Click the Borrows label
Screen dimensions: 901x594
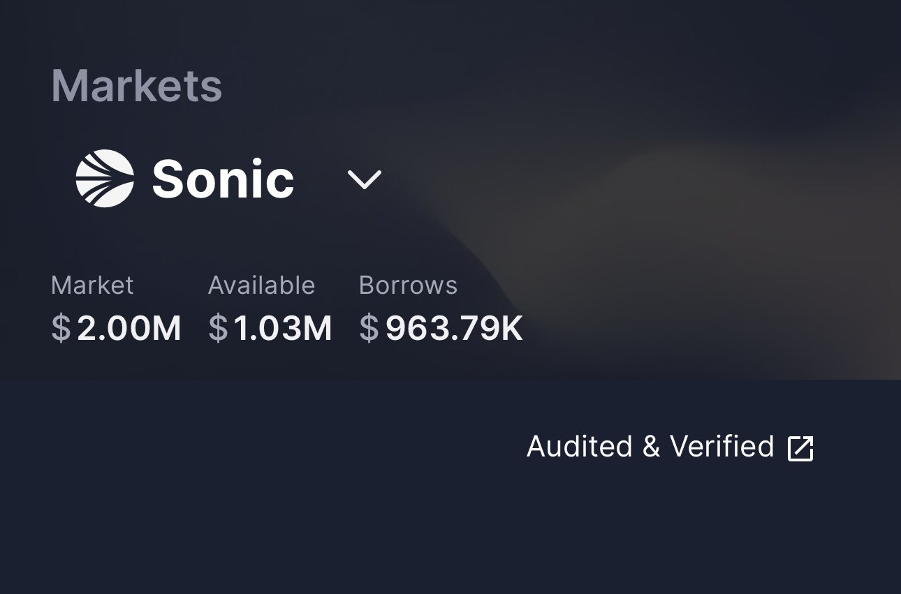coord(408,285)
